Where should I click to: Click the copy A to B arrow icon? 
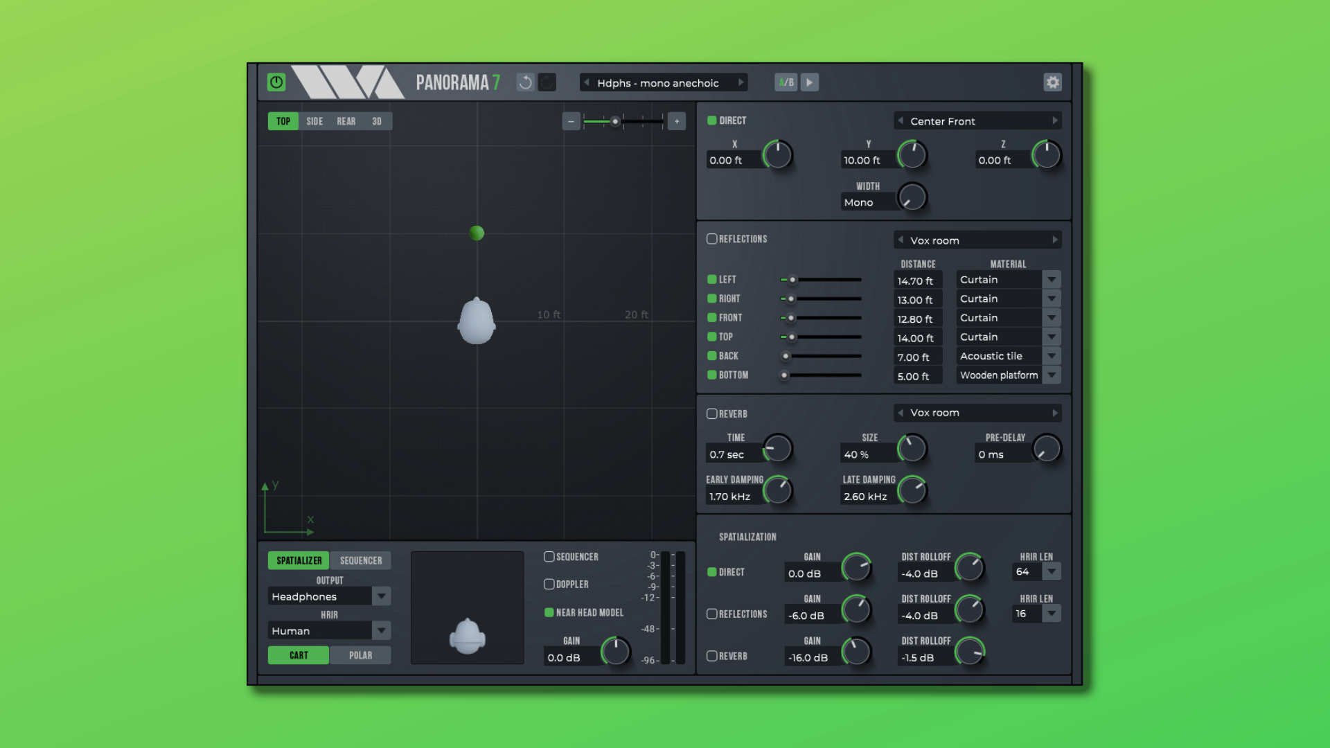809,82
